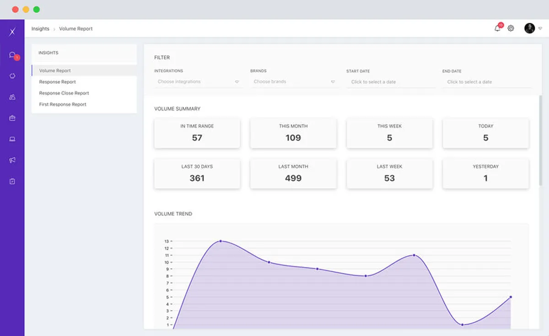Select the megaphone campaigns icon
The image size is (549, 336).
[12, 160]
